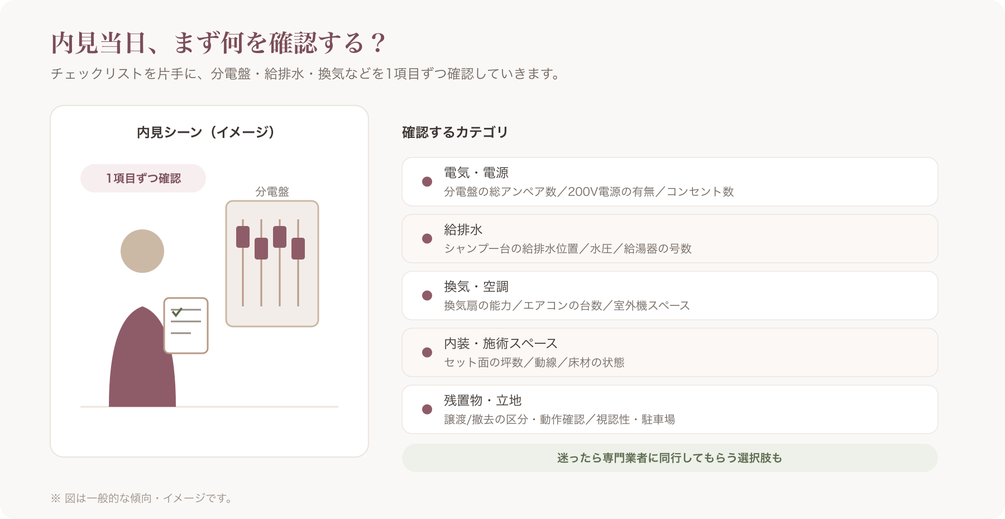Click the bullet dot beside 給排水
The image size is (1005, 519).
427,238
